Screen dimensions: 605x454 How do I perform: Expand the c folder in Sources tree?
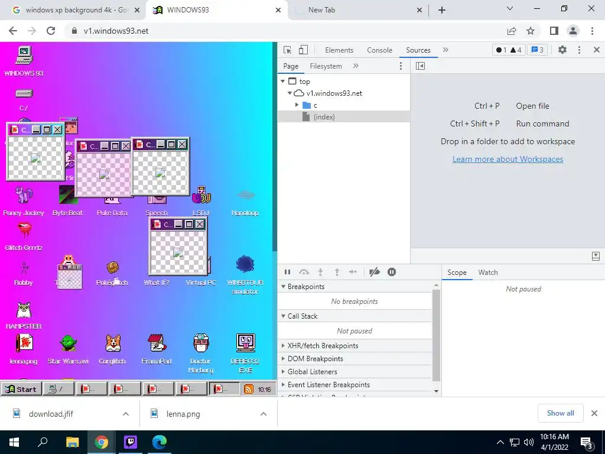[x=297, y=105]
